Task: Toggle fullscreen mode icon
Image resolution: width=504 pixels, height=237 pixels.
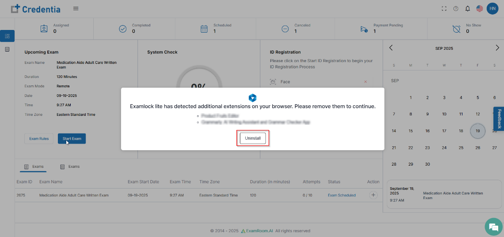Action: click(x=444, y=9)
